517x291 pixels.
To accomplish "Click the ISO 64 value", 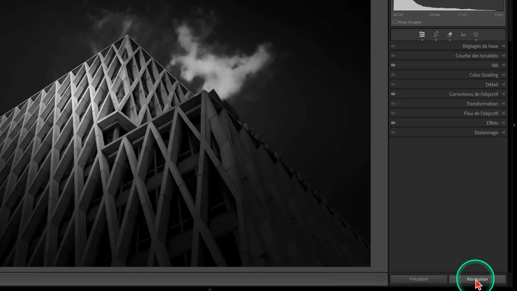I will (x=398, y=15).
